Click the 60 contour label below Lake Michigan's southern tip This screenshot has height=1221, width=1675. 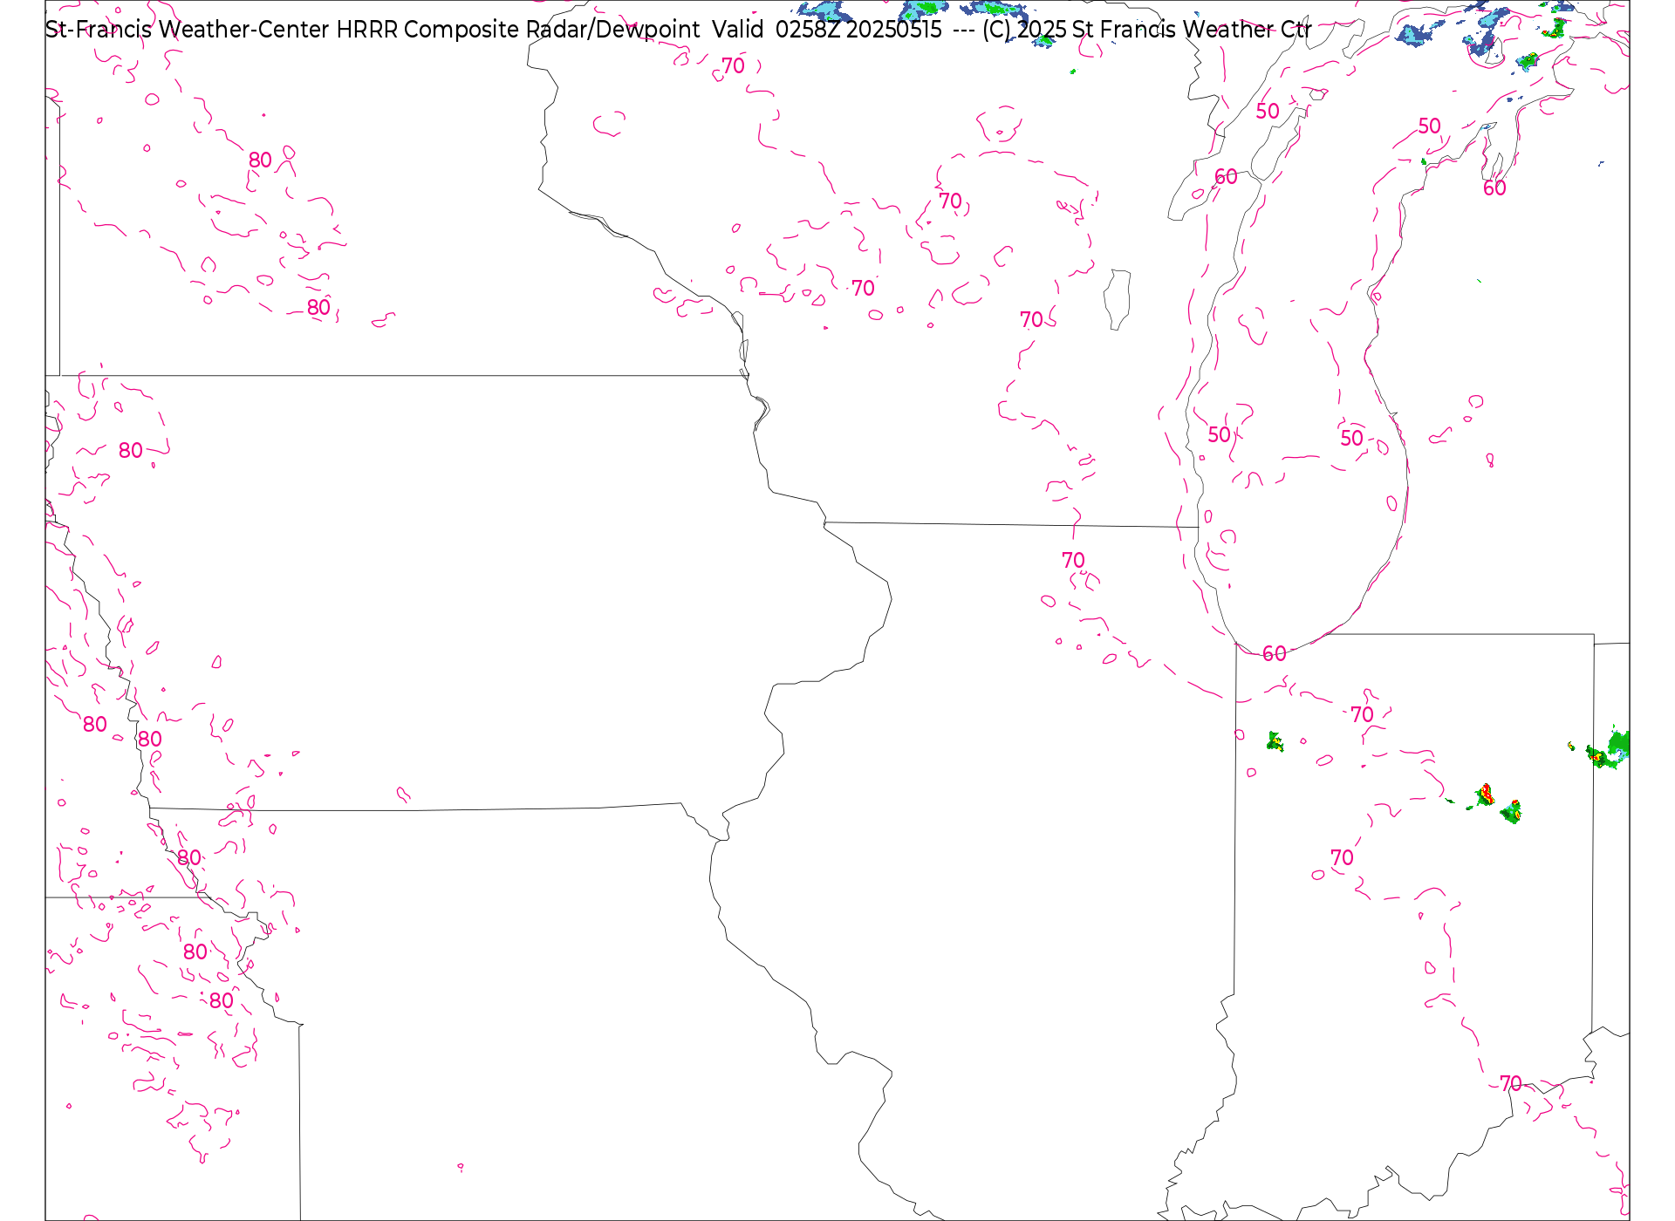click(1274, 653)
